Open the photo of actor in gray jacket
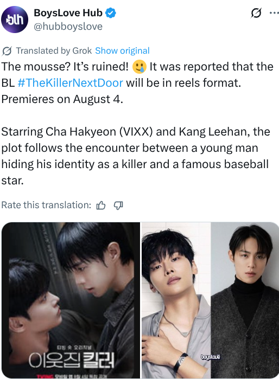The height and width of the screenshot is (379, 279). coord(176,300)
